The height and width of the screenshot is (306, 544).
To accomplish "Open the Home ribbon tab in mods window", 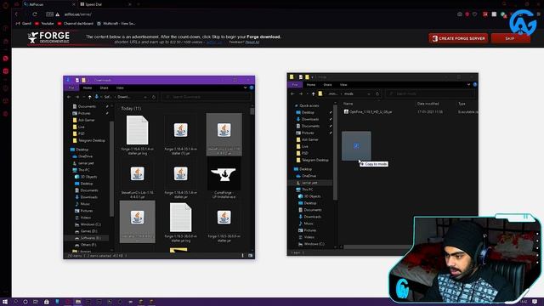I will [311, 85].
